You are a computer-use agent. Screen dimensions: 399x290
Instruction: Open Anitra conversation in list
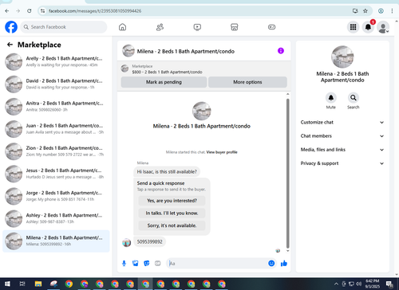(56, 107)
